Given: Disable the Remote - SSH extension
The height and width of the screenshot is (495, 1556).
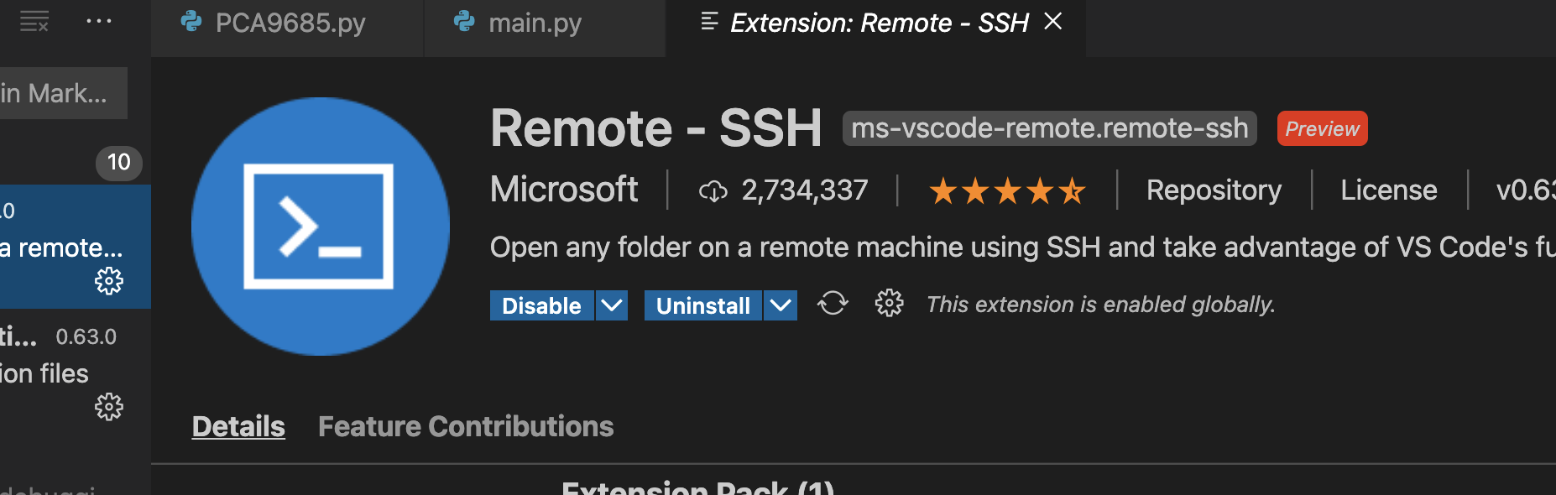Looking at the screenshot, I should tap(541, 305).
